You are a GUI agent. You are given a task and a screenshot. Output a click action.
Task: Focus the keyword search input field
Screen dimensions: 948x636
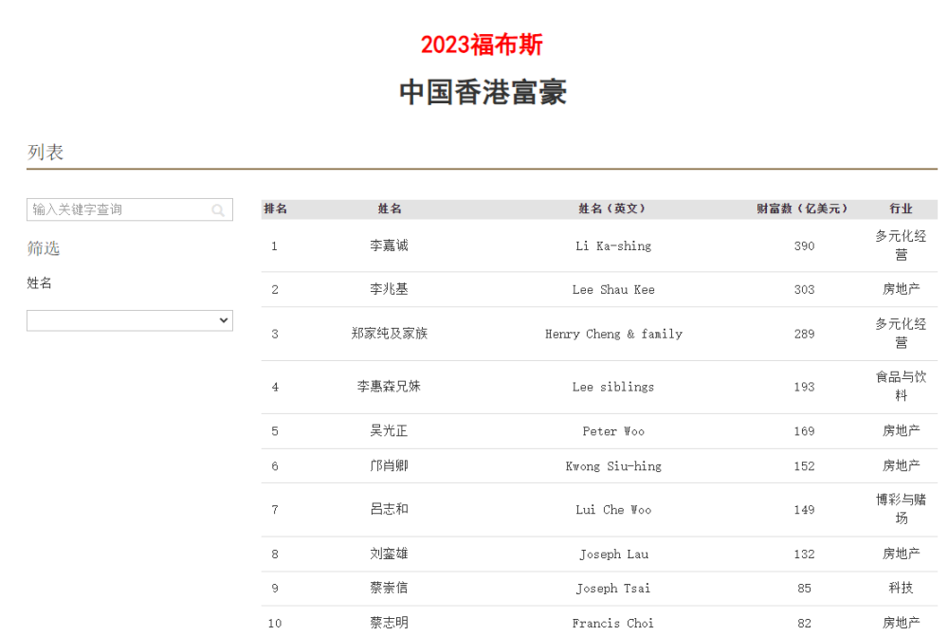click(129, 209)
